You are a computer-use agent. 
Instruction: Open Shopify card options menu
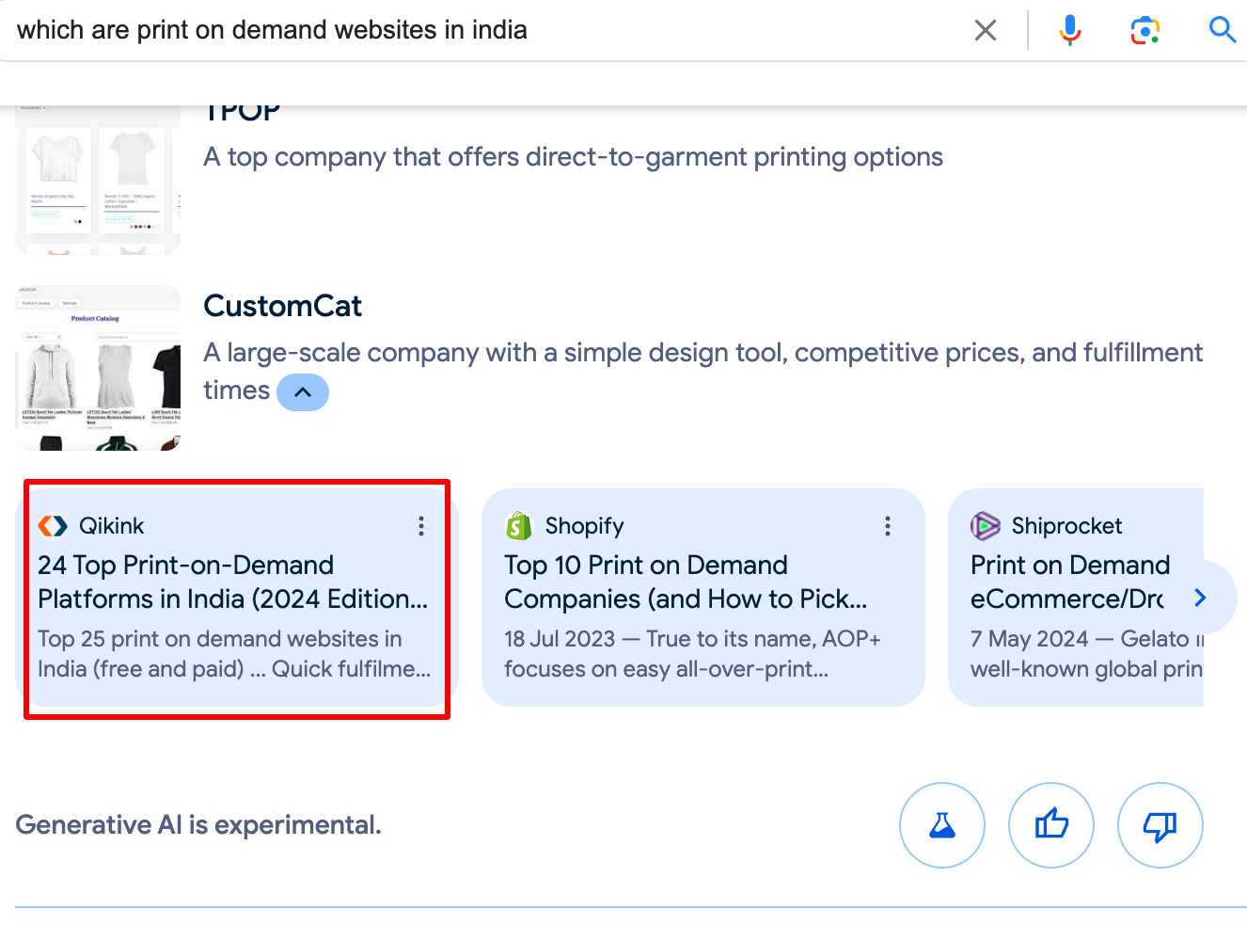point(888,526)
